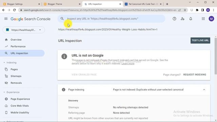217x122 pixels.
Task: Click the info icon beside URL is not on Google
Action: (x=64, y=56)
